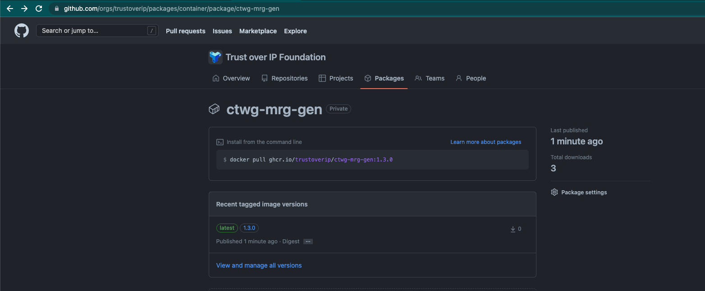Click the lock icon in address bar
Viewport: 705px width, 291px height.
(56, 9)
